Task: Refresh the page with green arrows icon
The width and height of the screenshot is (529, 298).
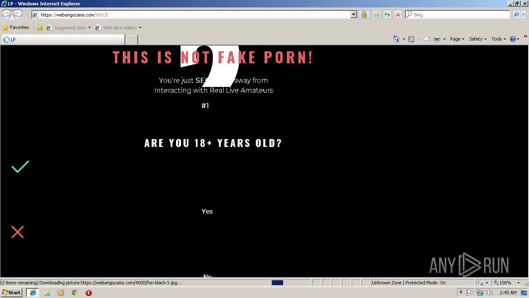Action: (x=387, y=15)
